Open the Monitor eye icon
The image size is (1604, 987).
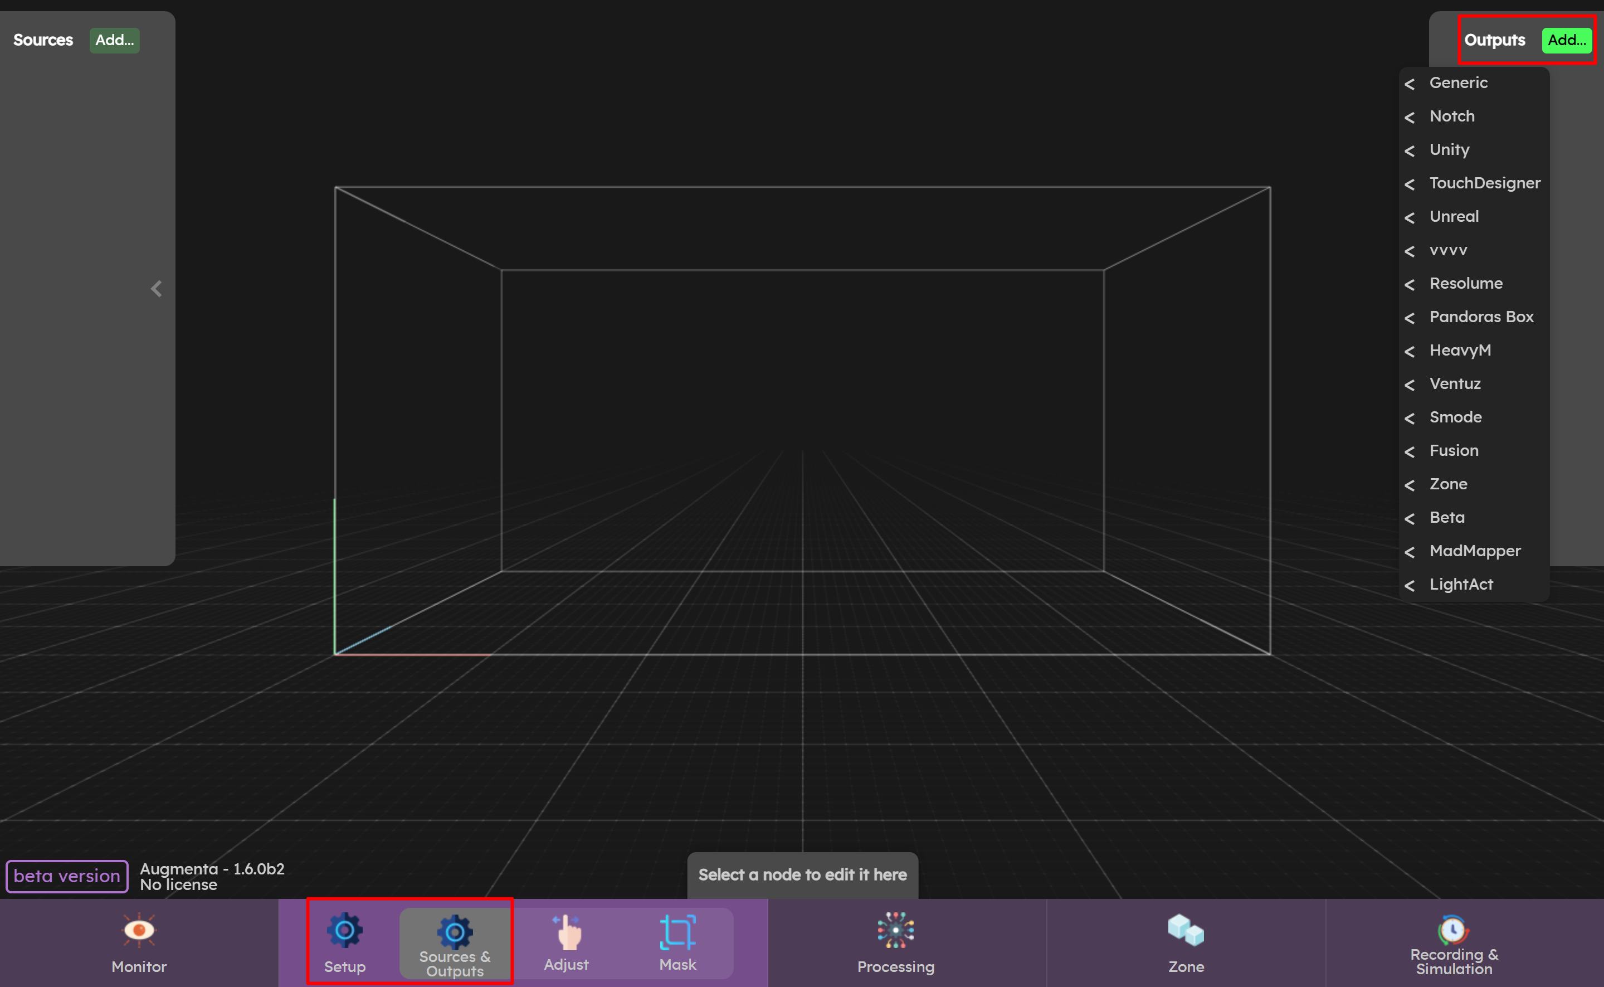pyautogui.click(x=138, y=930)
